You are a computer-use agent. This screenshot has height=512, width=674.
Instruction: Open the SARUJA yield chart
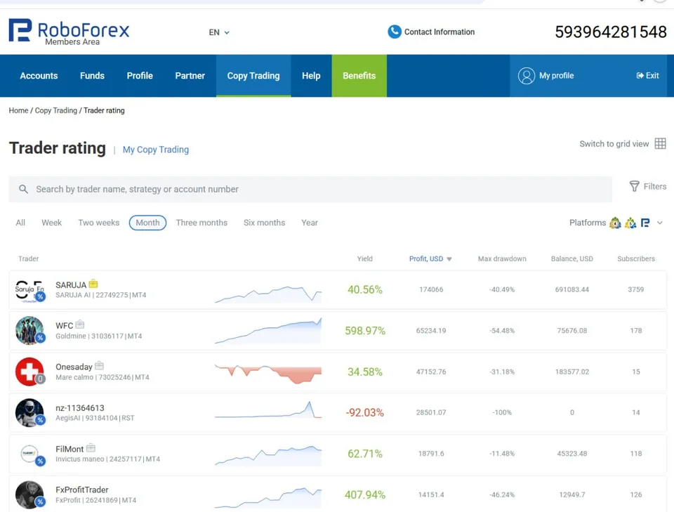[268, 294]
